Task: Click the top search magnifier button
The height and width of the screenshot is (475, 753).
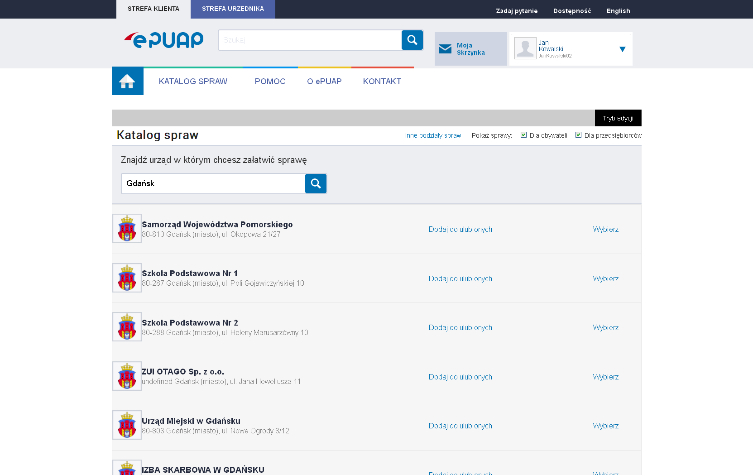Action: (x=412, y=40)
